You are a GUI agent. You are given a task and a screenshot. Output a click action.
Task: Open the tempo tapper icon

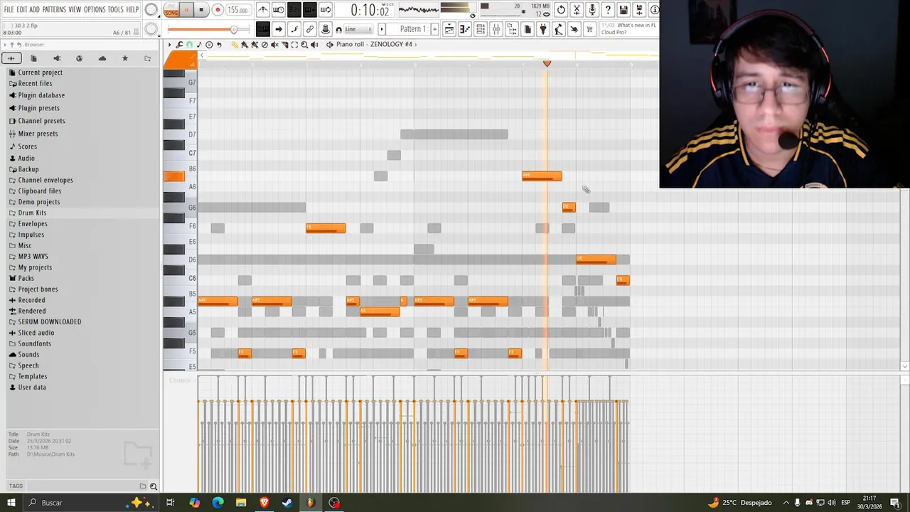[x=558, y=29]
